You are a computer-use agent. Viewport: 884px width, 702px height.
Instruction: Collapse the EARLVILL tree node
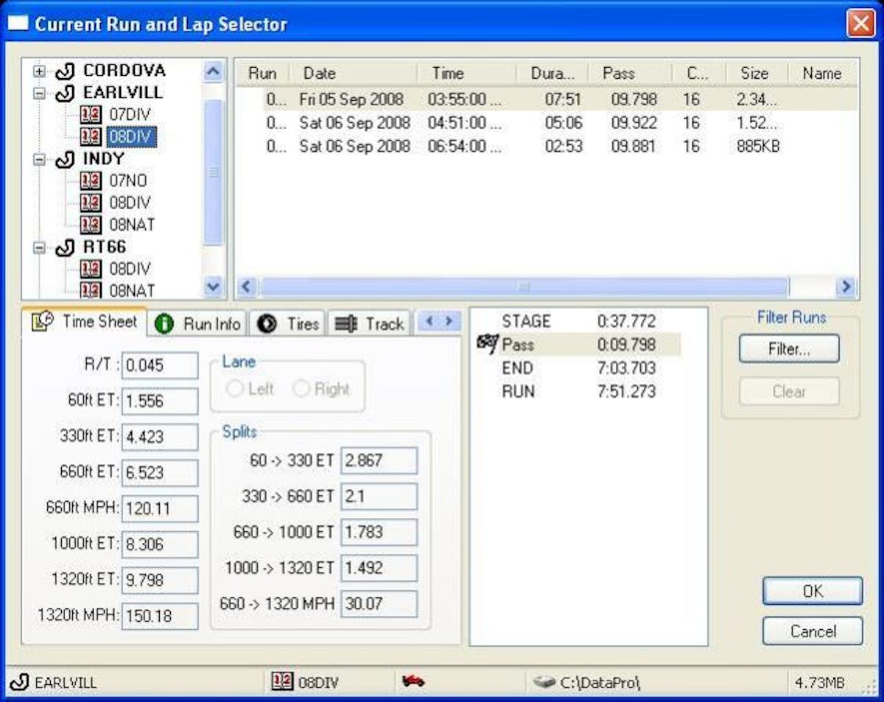pos(40,94)
